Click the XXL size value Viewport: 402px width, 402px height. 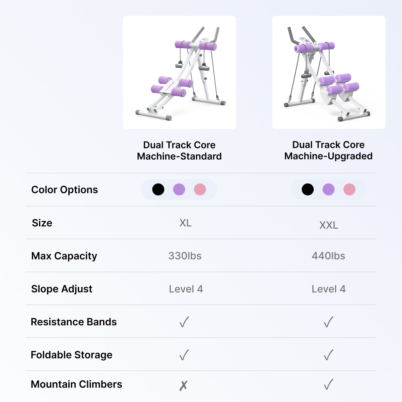pos(329,225)
